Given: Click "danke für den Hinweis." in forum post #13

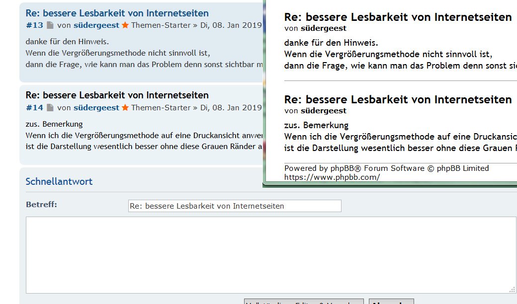Looking at the screenshot, I should 67,42.
